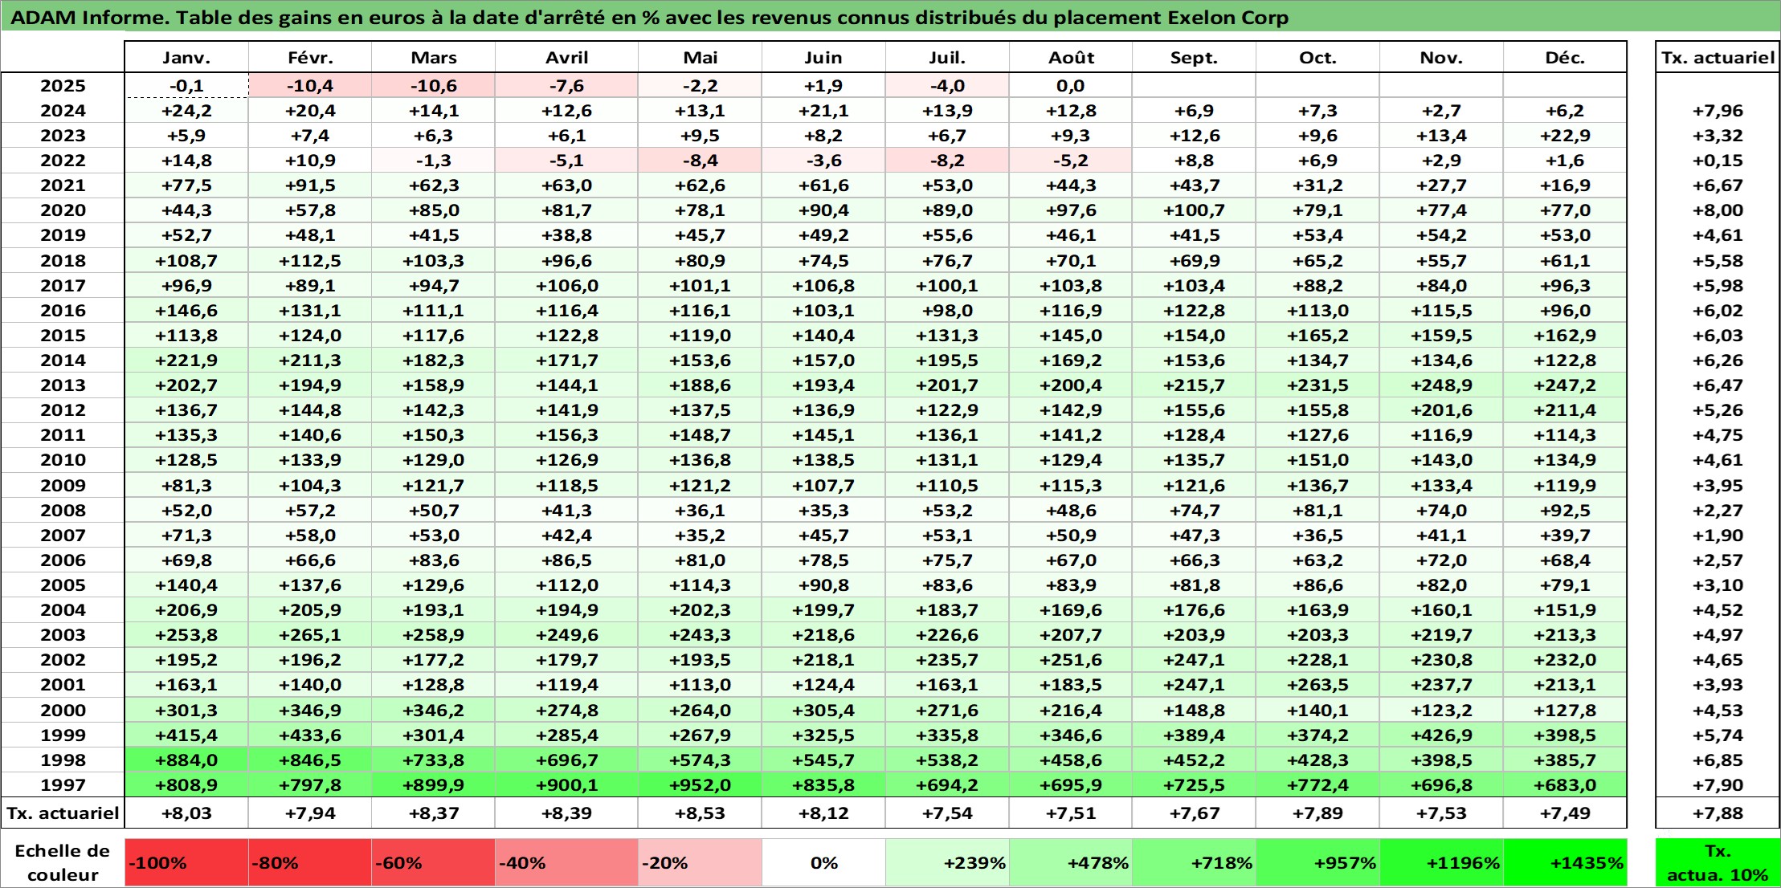Select cell +91,5 in the 2021 row
Image resolution: width=1781 pixels, height=888 pixels.
(310, 185)
